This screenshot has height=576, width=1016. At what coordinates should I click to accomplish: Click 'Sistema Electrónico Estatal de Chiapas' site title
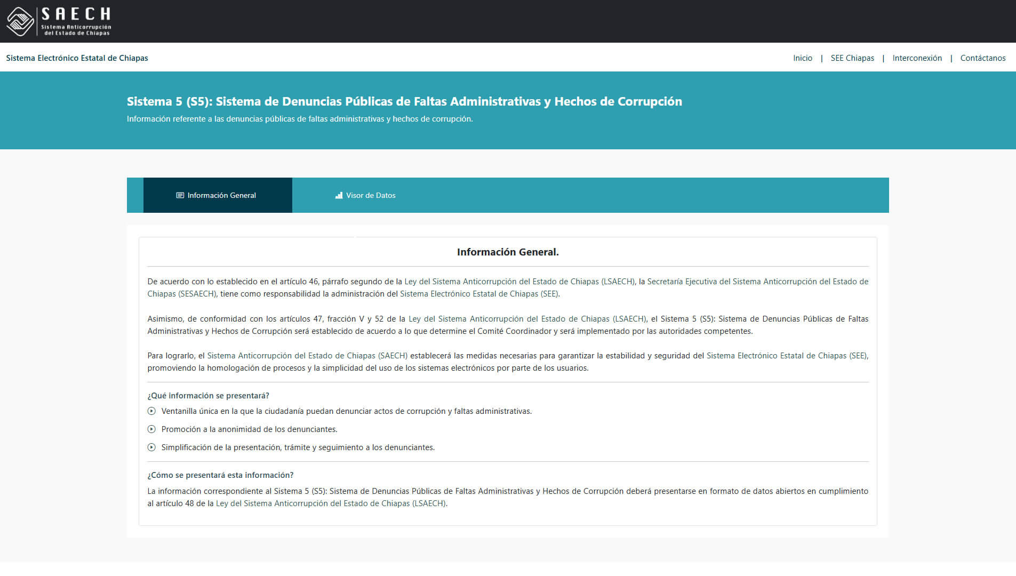pos(77,58)
